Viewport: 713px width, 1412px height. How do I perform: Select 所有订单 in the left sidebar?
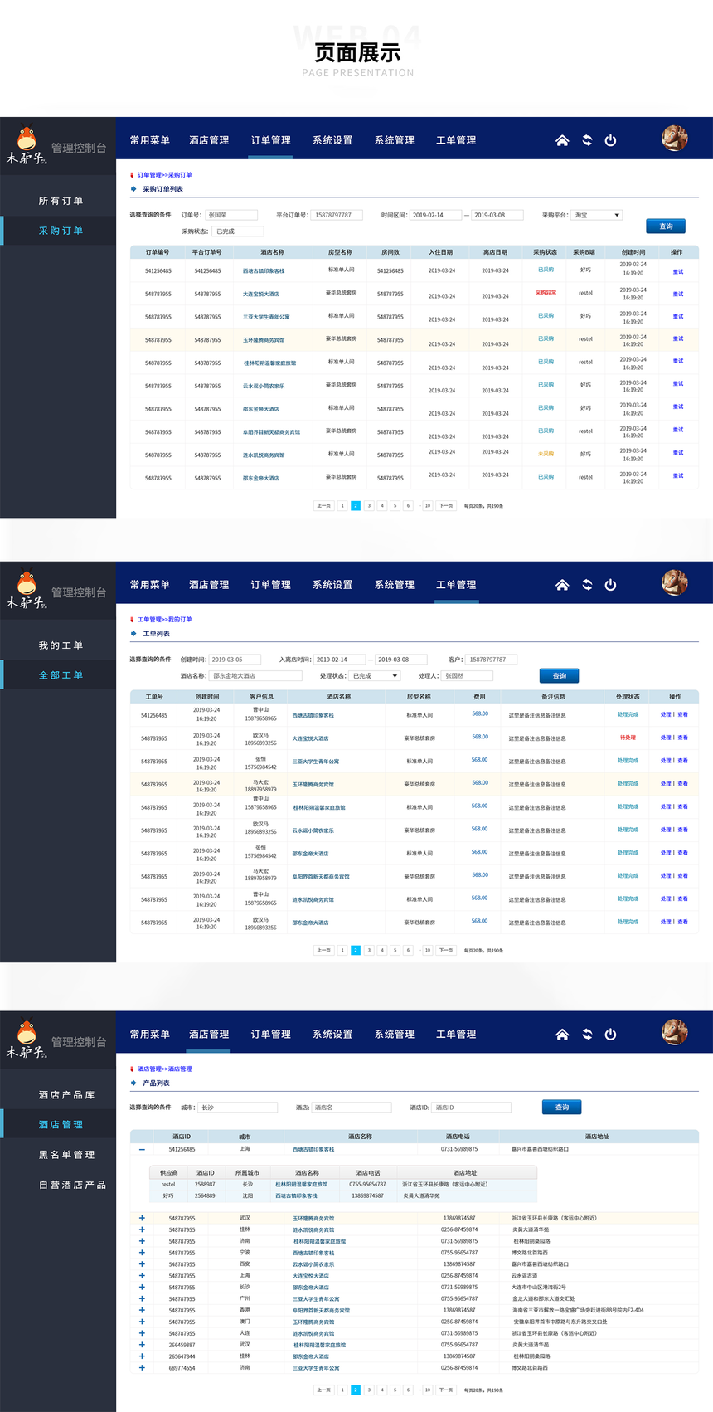tap(61, 201)
